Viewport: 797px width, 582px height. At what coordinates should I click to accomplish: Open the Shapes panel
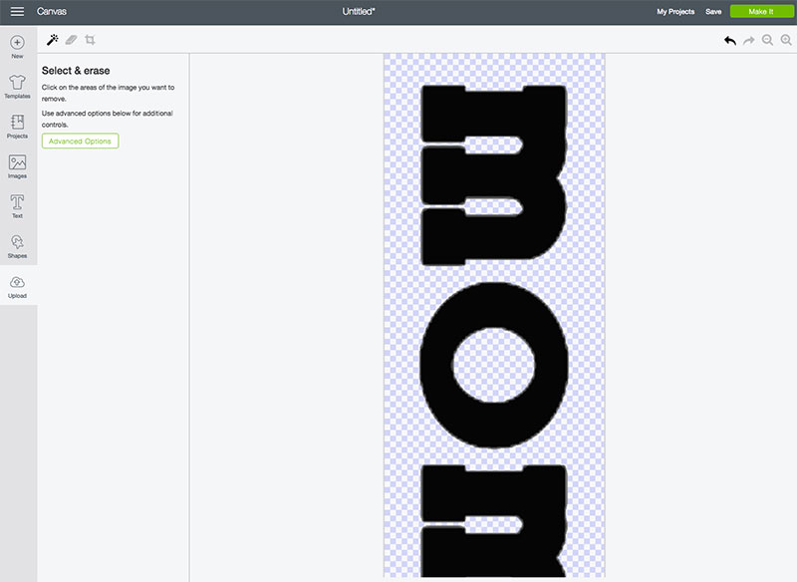tap(17, 246)
